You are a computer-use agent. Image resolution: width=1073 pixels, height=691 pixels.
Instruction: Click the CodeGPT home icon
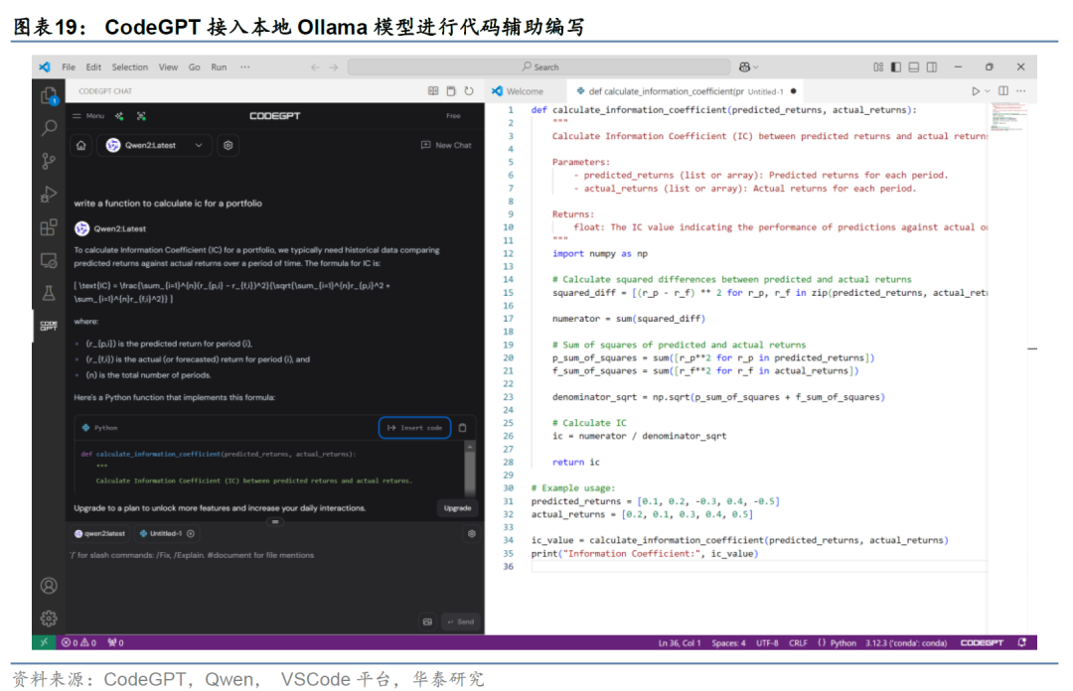(x=80, y=145)
